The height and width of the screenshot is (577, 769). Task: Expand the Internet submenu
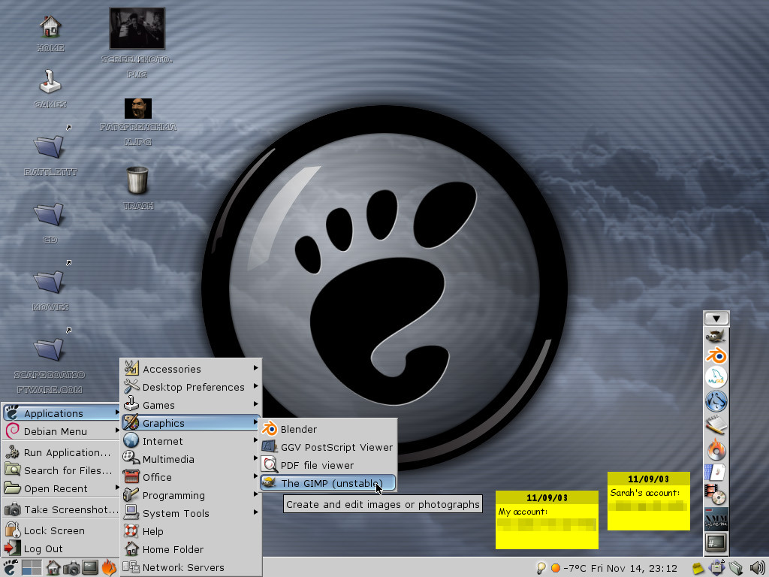pos(191,441)
